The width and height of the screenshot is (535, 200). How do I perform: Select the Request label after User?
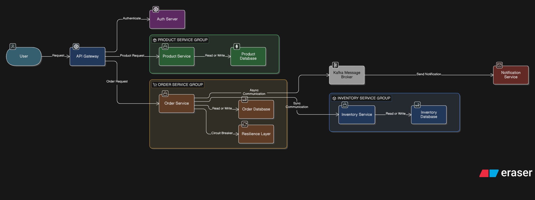58,55
